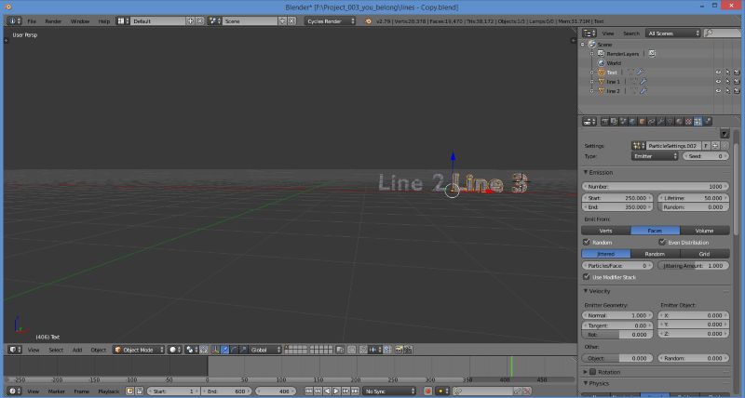Screen dimensions: 745x398
Task: Click the current frame field showing 406
Action: pos(276,391)
